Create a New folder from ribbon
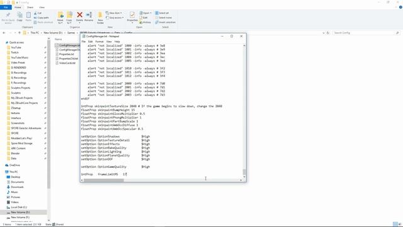The height and width of the screenshot is (227, 403). click(100, 18)
